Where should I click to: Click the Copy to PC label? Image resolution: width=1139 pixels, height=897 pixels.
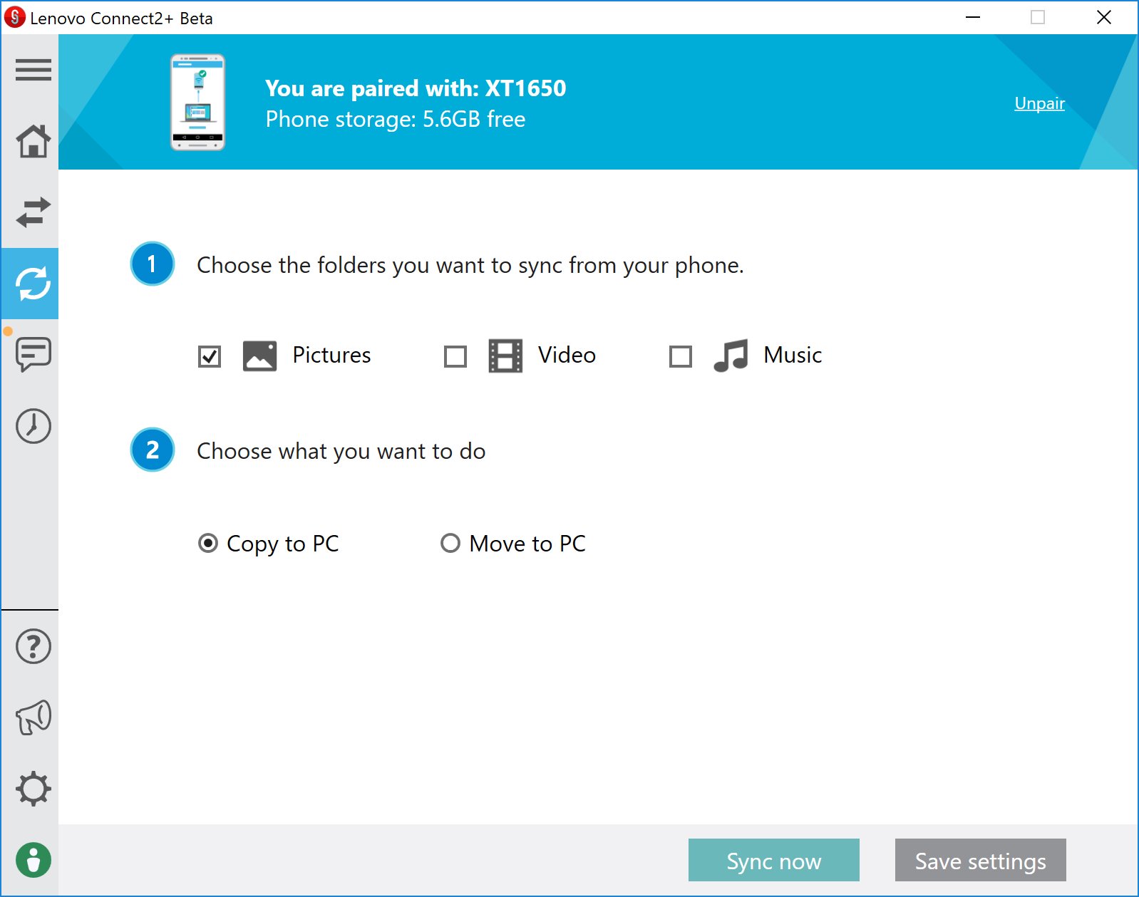point(282,544)
